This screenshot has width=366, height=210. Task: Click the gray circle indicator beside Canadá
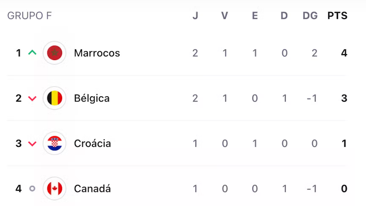[32, 188]
